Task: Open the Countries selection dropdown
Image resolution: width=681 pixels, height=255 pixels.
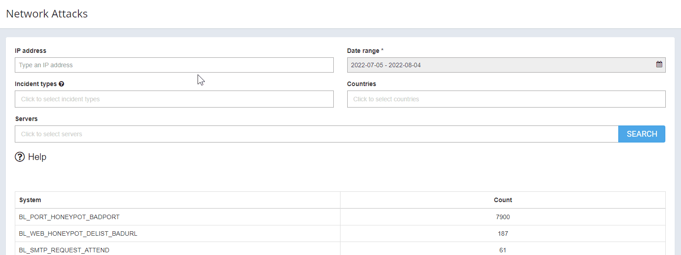Action: tap(506, 99)
